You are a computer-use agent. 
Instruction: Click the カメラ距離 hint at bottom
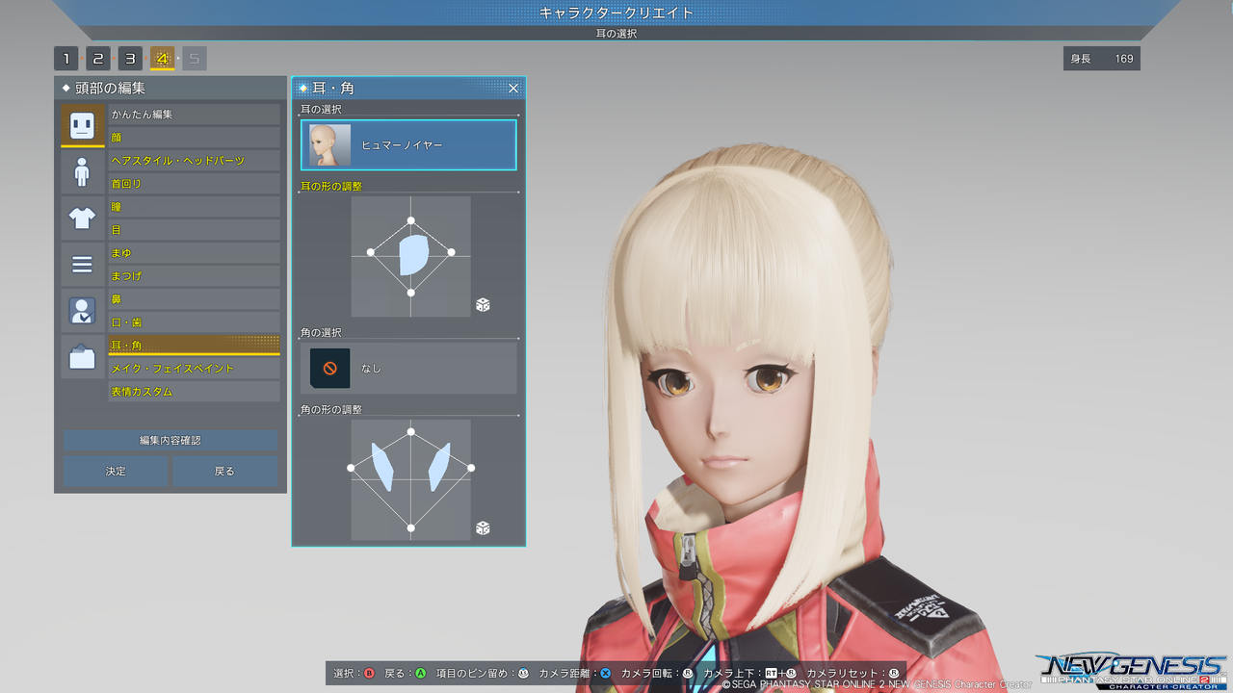(x=575, y=673)
